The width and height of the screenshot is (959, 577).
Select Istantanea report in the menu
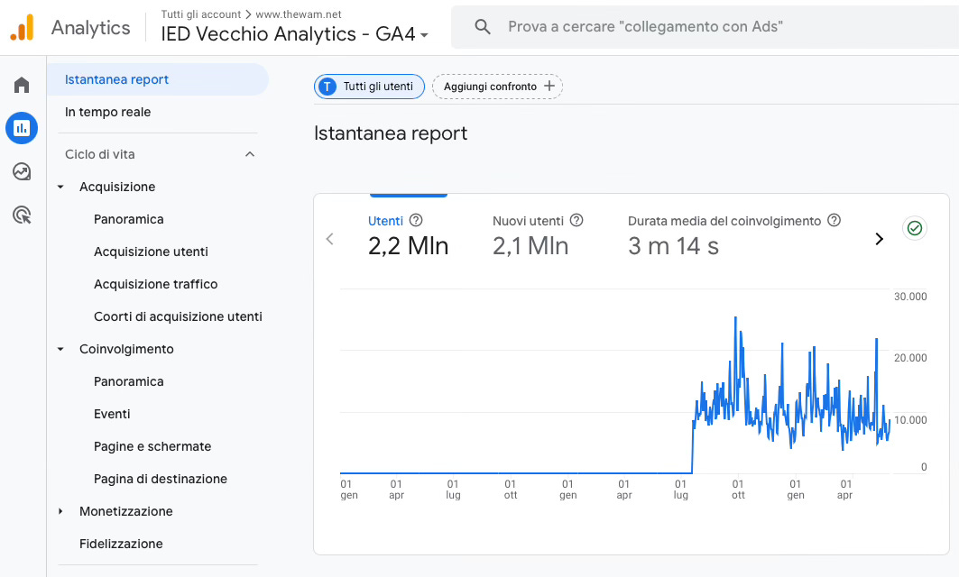pyautogui.click(x=158, y=79)
